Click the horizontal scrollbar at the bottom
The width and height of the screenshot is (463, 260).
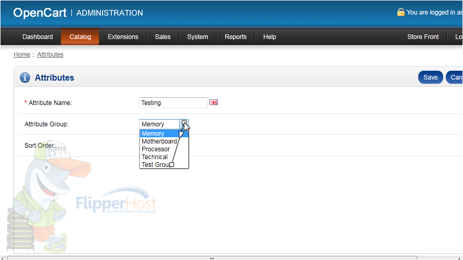pos(212,258)
